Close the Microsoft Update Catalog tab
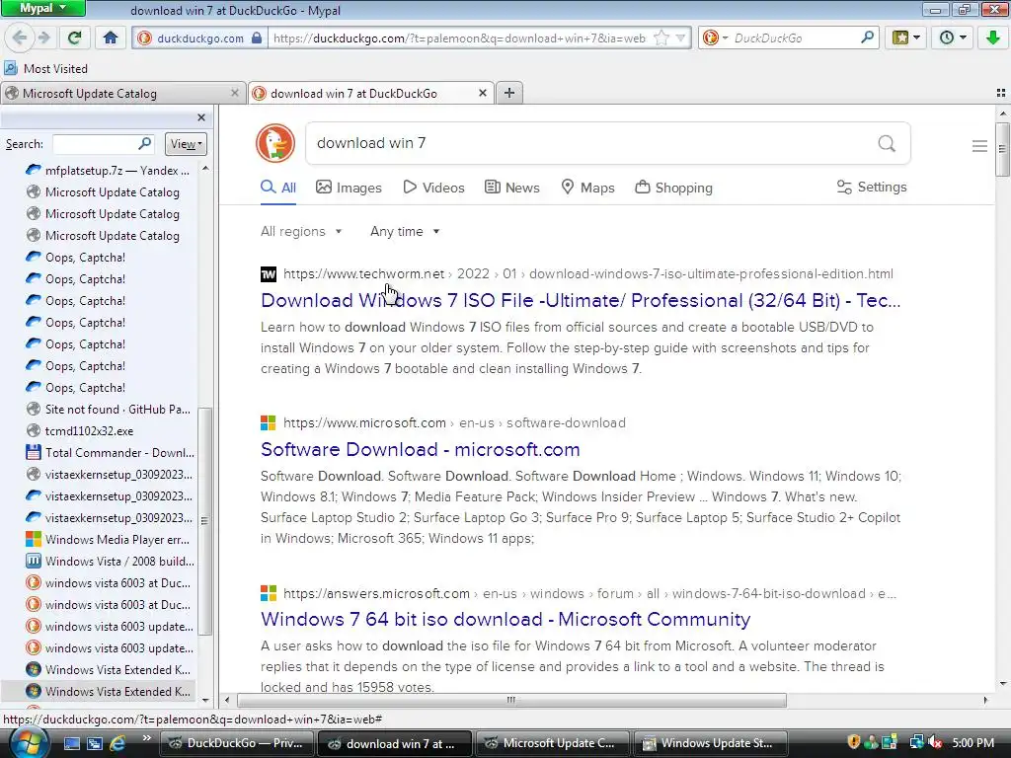The image size is (1011, 758). tap(235, 93)
